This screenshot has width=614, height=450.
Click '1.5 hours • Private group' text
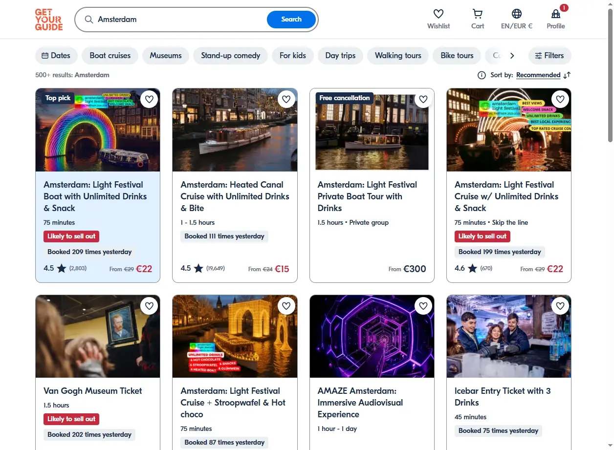[x=353, y=223]
